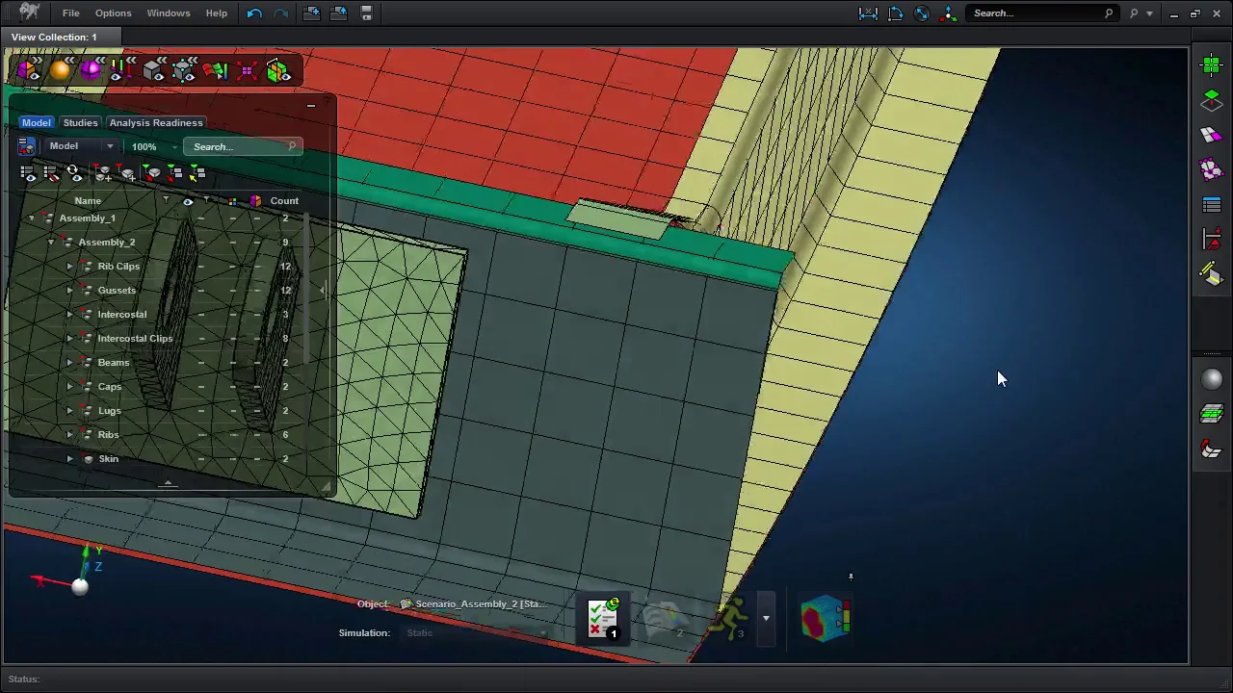This screenshot has width=1233, height=693.
Task: Click the red arrows explode view icon
Action: [247, 70]
